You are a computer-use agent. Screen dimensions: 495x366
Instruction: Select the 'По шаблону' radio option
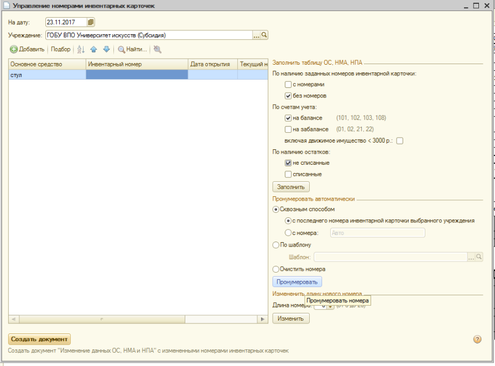[275, 245]
